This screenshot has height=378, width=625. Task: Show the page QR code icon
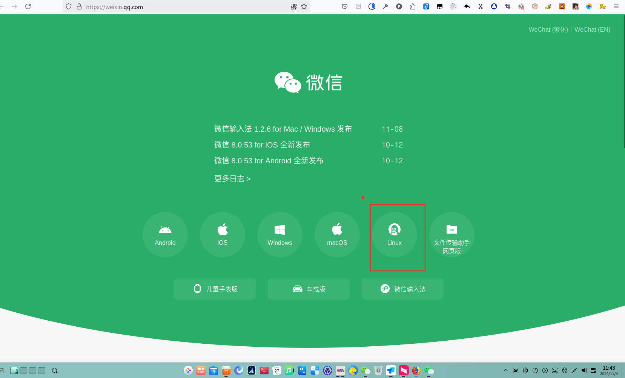point(293,6)
